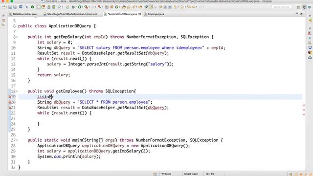Open the checkmark task icon dropdown arrow
313x176 pixels.
tap(63, 7)
